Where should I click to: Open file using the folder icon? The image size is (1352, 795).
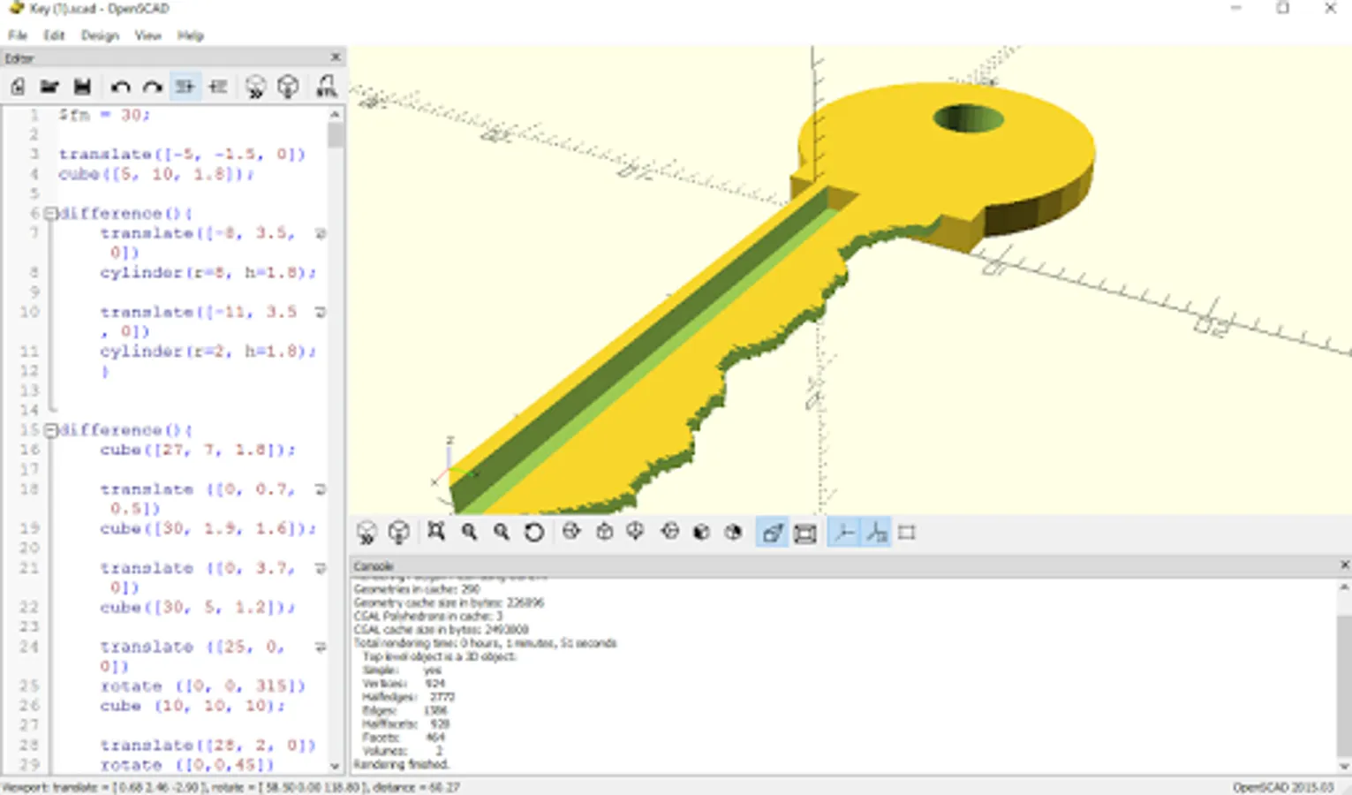(x=49, y=87)
